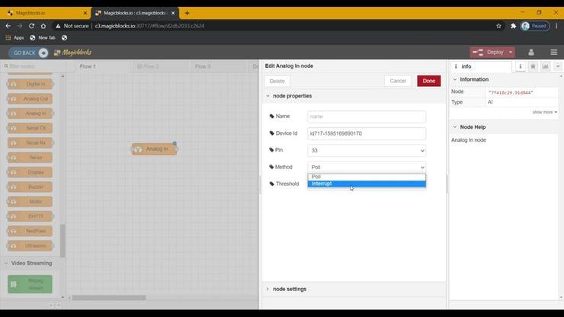This screenshot has width=564, height=317.
Task: Open the Pin dropdown showing 33
Action: coord(367,150)
